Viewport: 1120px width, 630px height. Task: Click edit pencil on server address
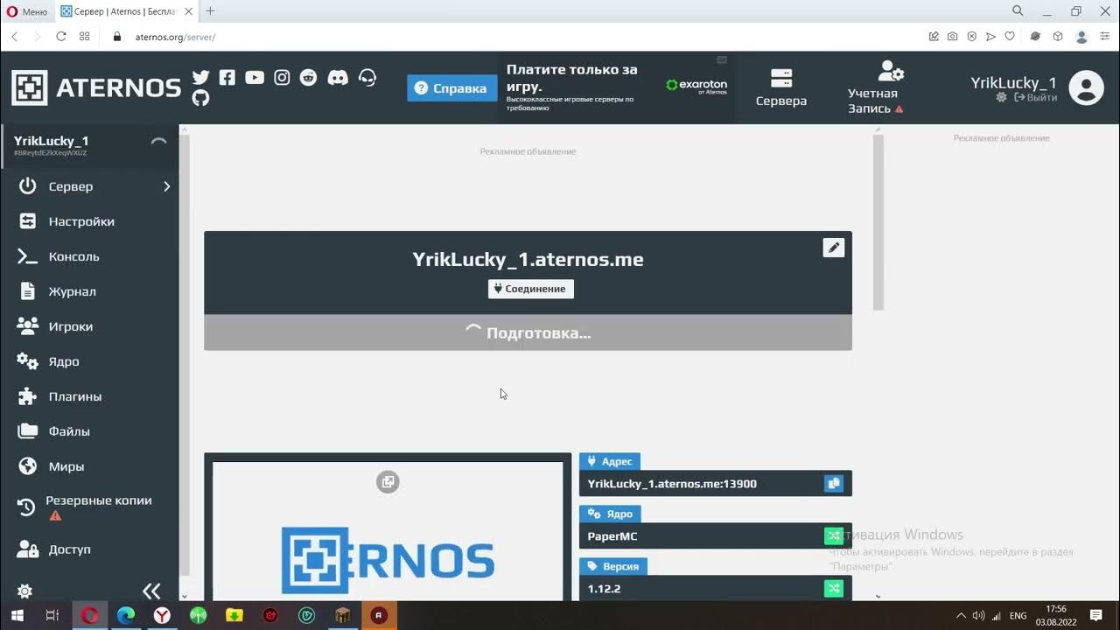tap(834, 248)
